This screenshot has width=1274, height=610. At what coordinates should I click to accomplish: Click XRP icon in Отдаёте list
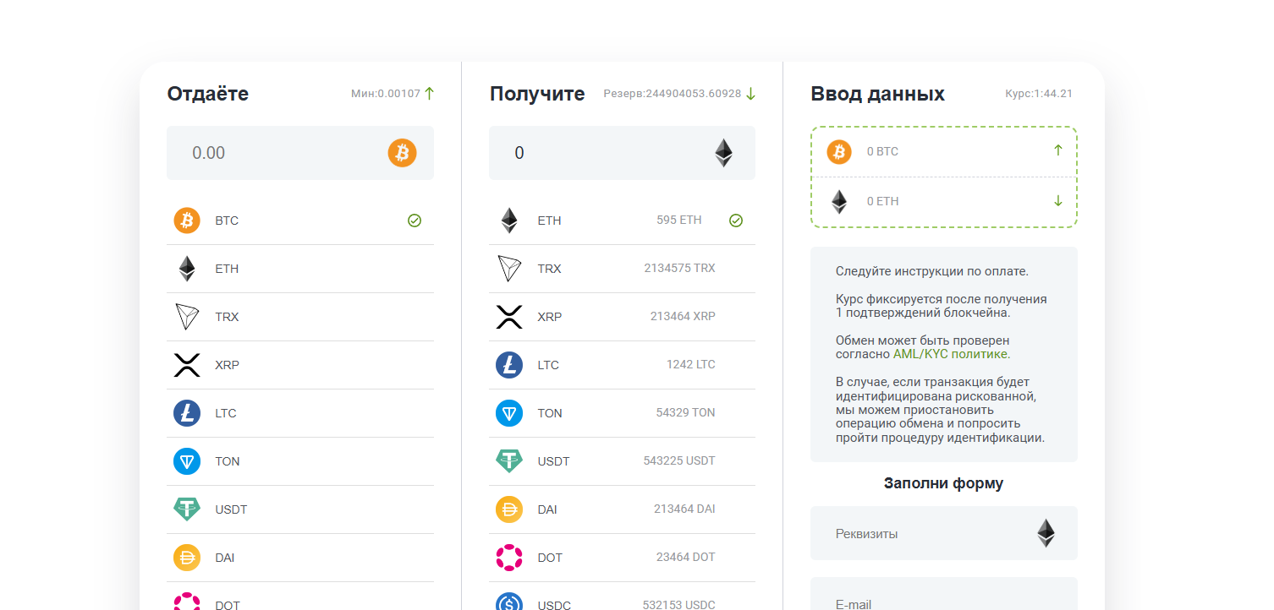pos(187,365)
